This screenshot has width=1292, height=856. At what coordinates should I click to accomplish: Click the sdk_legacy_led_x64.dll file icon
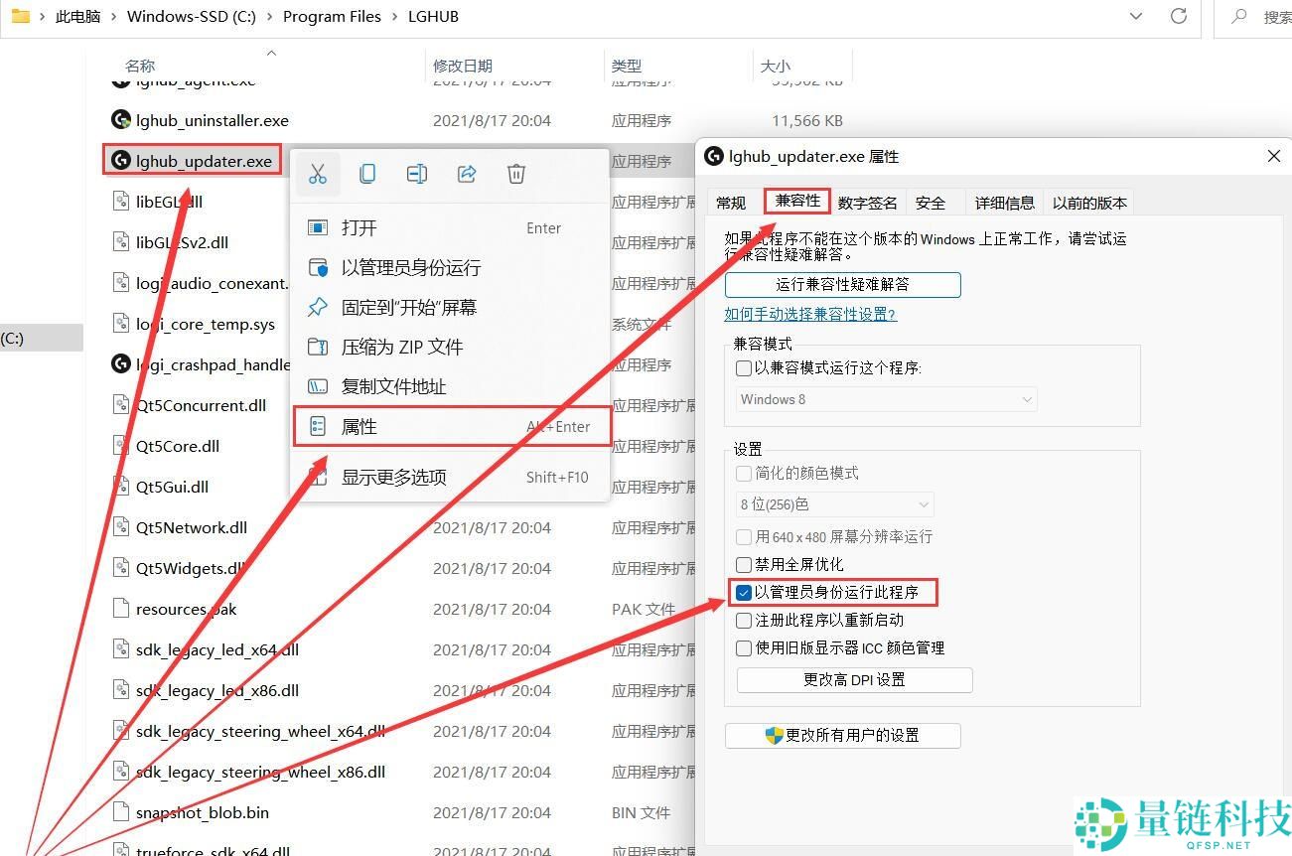120,649
